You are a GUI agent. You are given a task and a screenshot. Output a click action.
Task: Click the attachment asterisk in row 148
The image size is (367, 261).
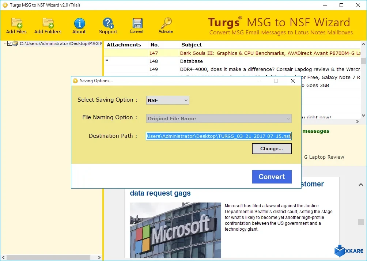[107, 61]
